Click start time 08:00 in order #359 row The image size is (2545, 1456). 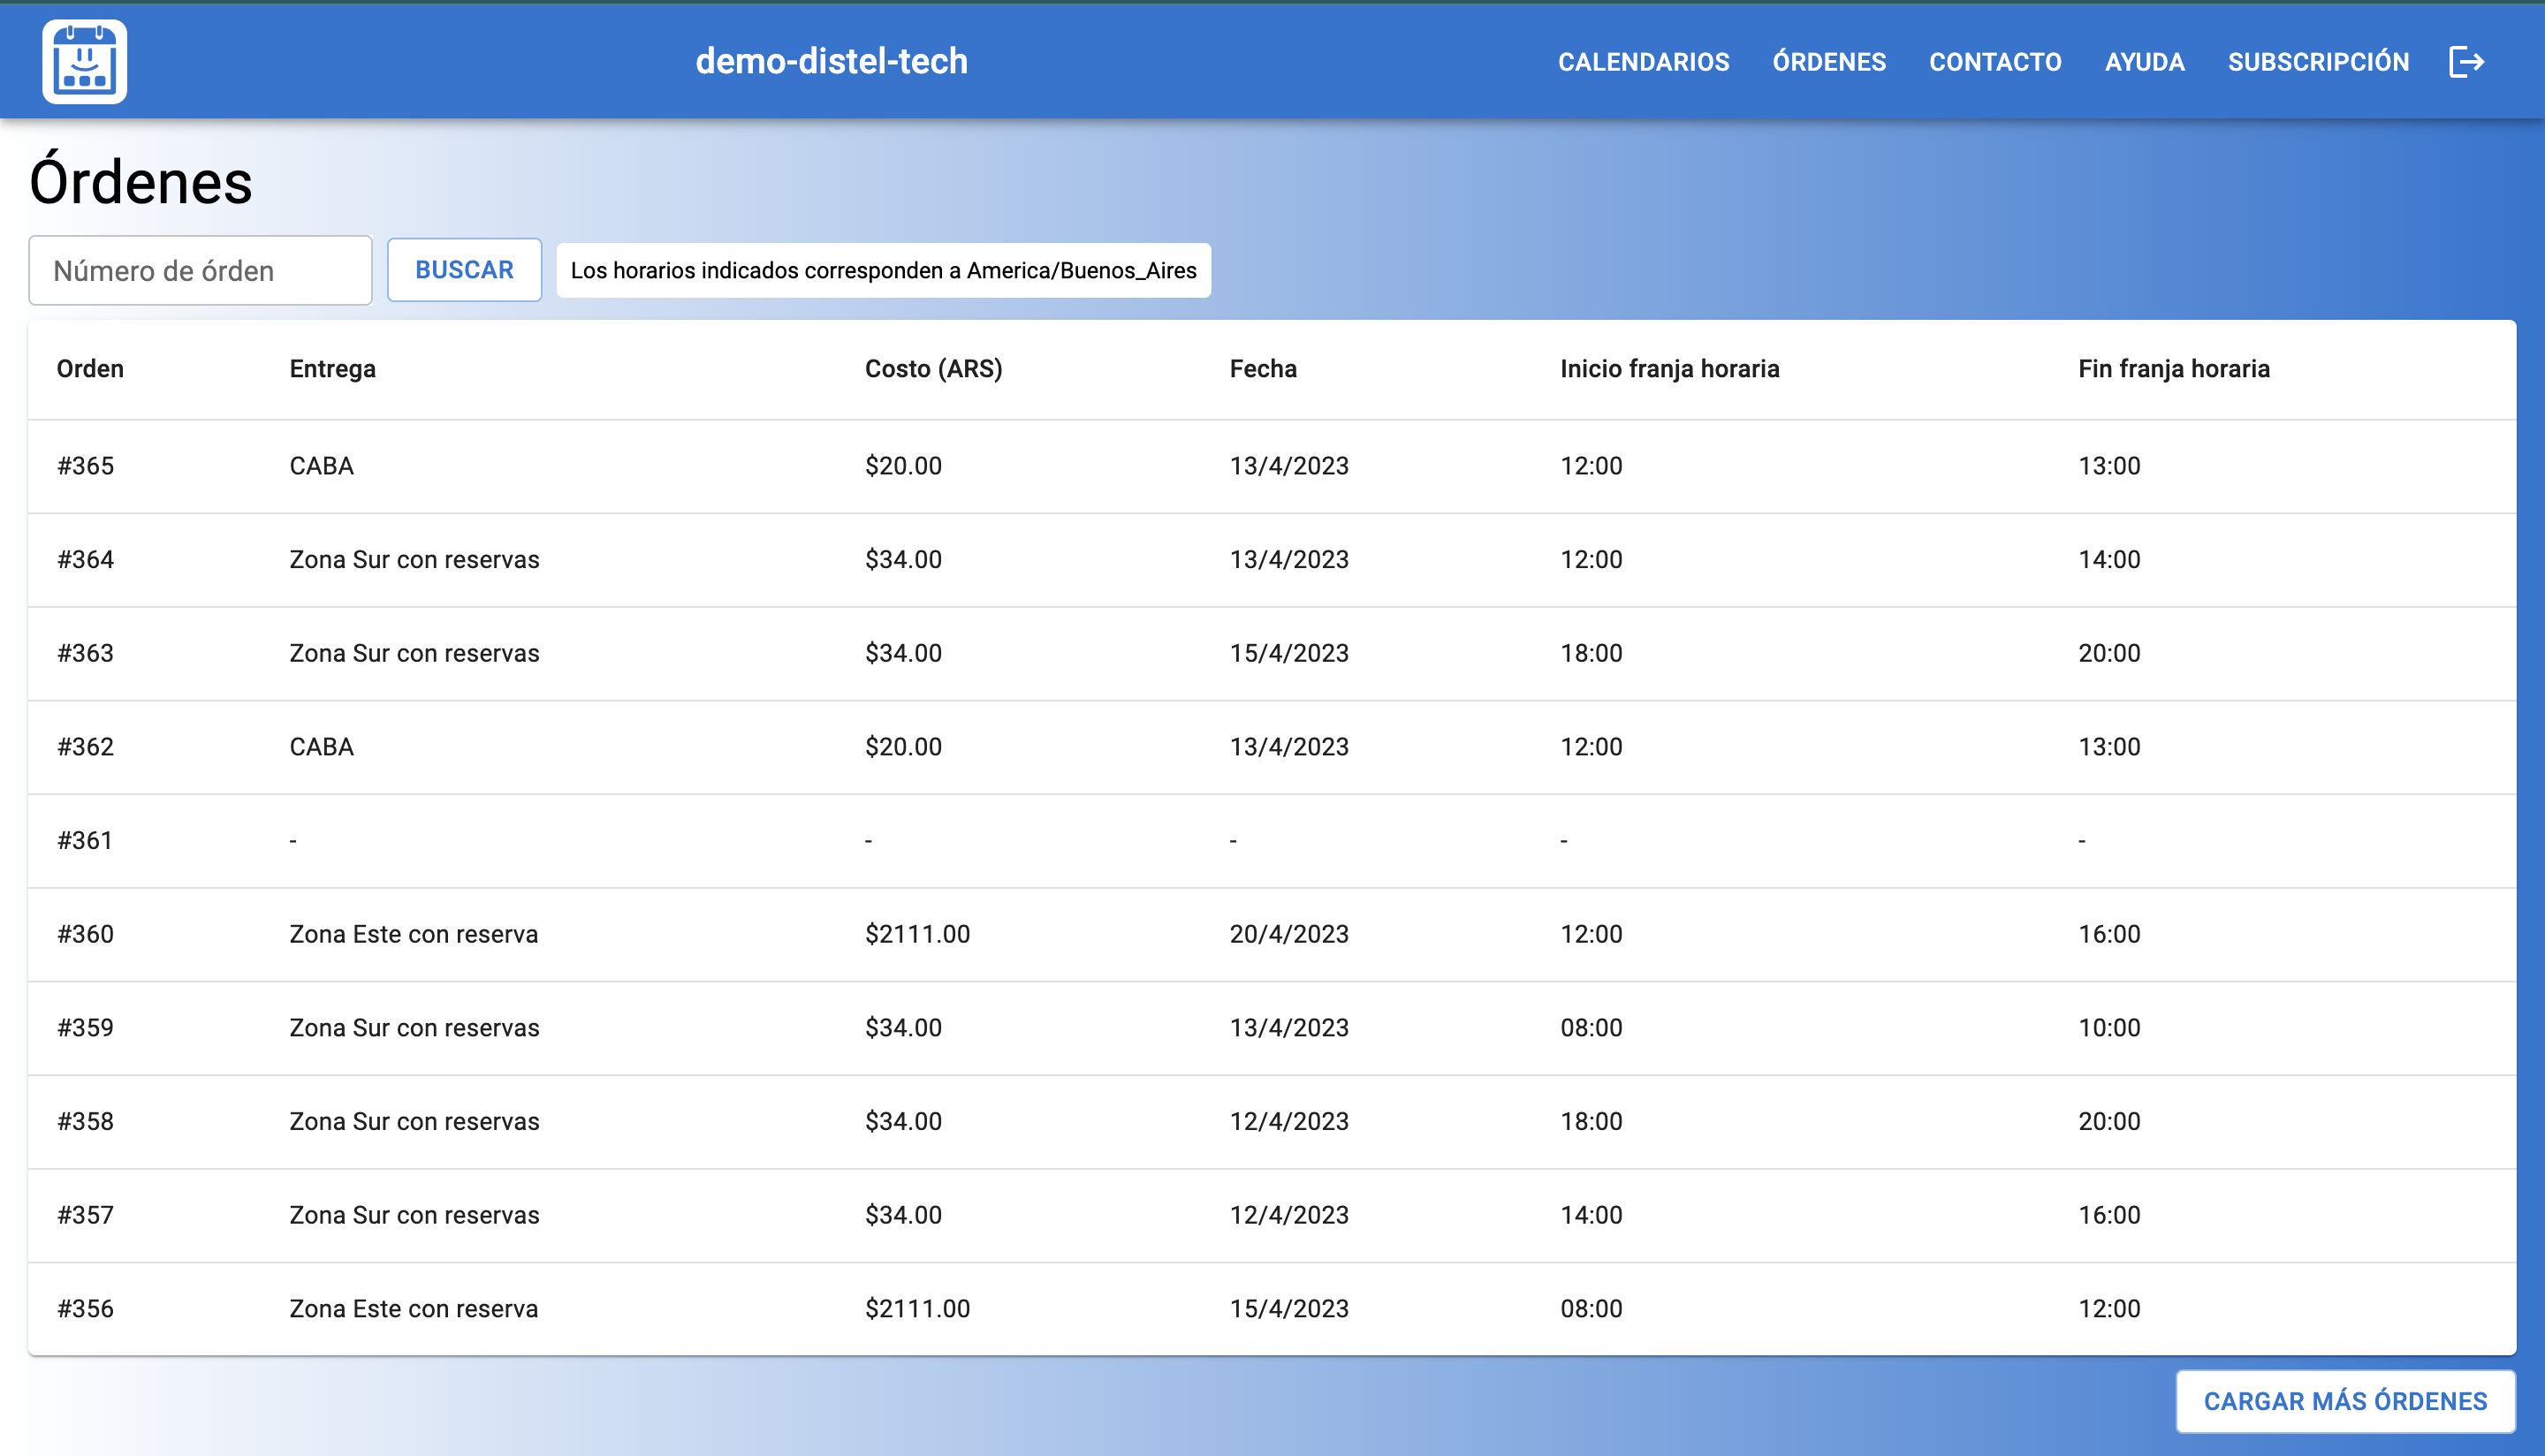(x=1591, y=1028)
